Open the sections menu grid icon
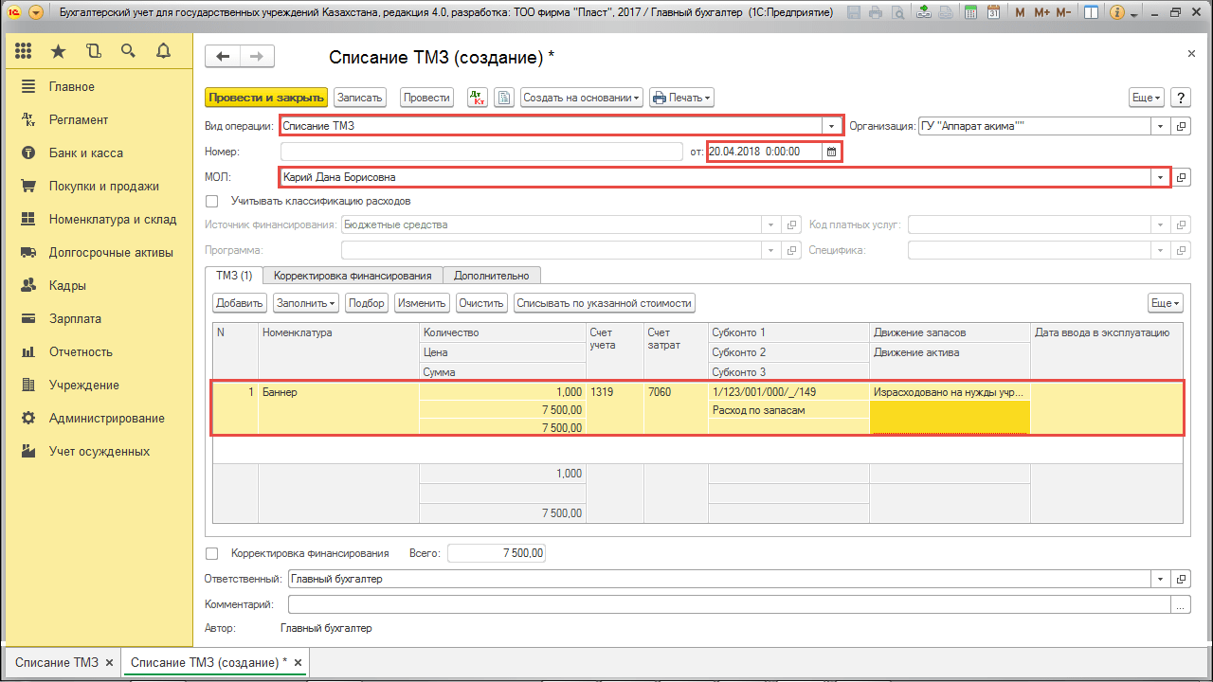The height and width of the screenshot is (682, 1213). [x=24, y=51]
